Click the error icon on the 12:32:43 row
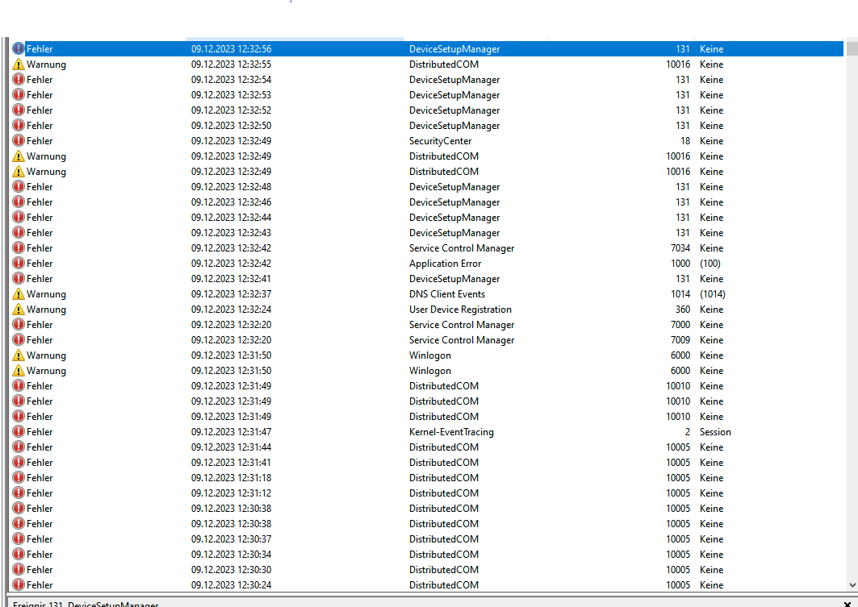858x607 pixels. click(x=18, y=232)
